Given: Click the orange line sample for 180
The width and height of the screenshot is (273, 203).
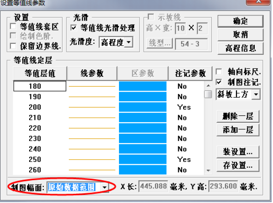Looking at the screenshot, I should 92,86.
